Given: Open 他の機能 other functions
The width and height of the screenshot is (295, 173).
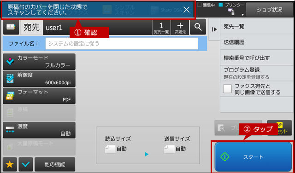Looking at the screenshot, I should click(55, 164).
